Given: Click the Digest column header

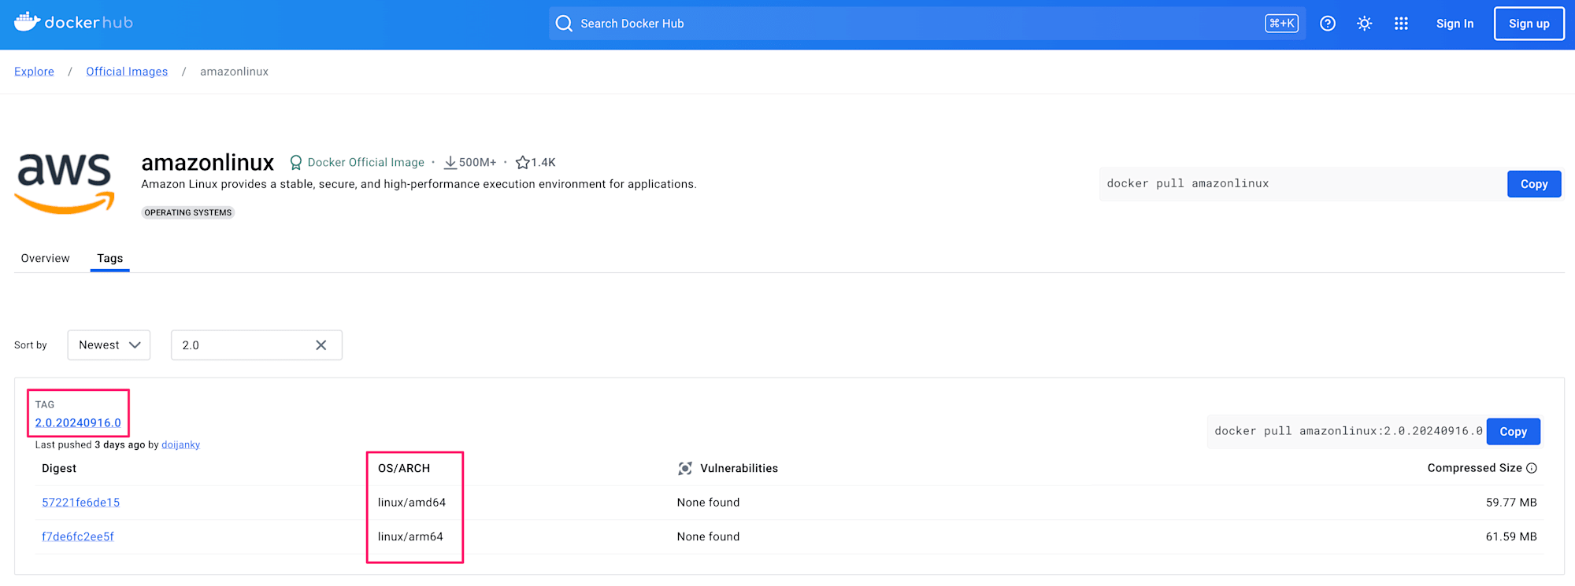Looking at the screenshot, I should [59, 468].
